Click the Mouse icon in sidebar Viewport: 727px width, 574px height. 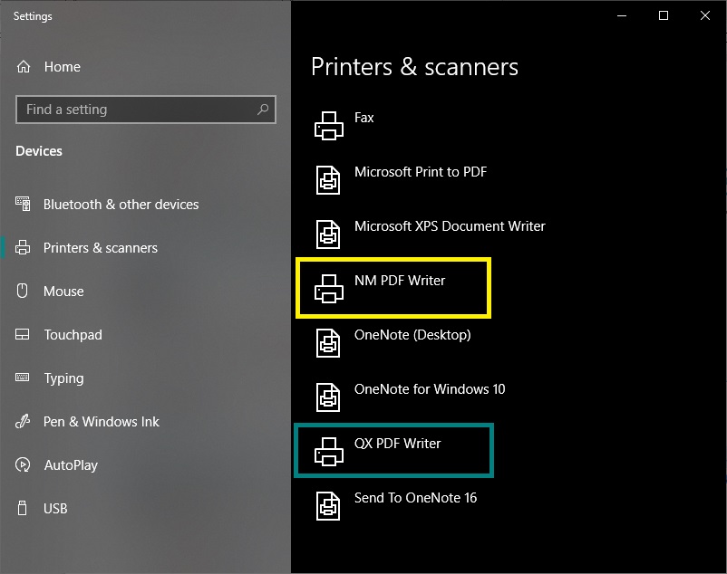coord(23,291)
